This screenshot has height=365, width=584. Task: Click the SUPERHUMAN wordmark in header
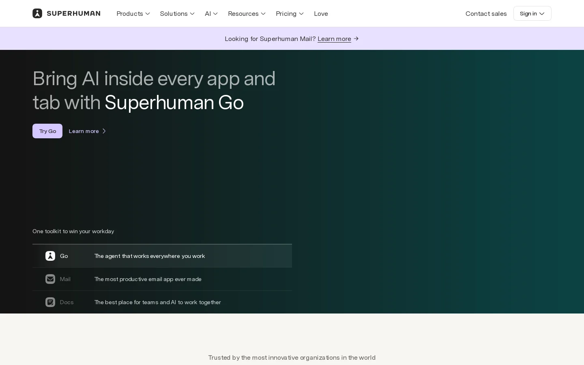pyautogui.click(x=73, y=13)
